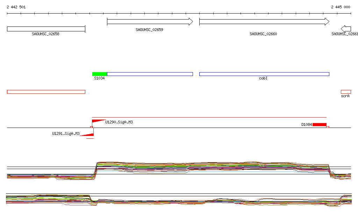Click the left-pointing SAOUHSC_02661 gene arrow
Image resolution: width=358 pixels, height=213 pixels.
(x=346, y=29)
